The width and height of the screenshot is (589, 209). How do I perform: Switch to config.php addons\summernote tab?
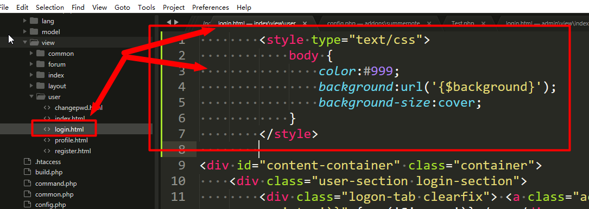pyautogui.click(x=373, y=23)
